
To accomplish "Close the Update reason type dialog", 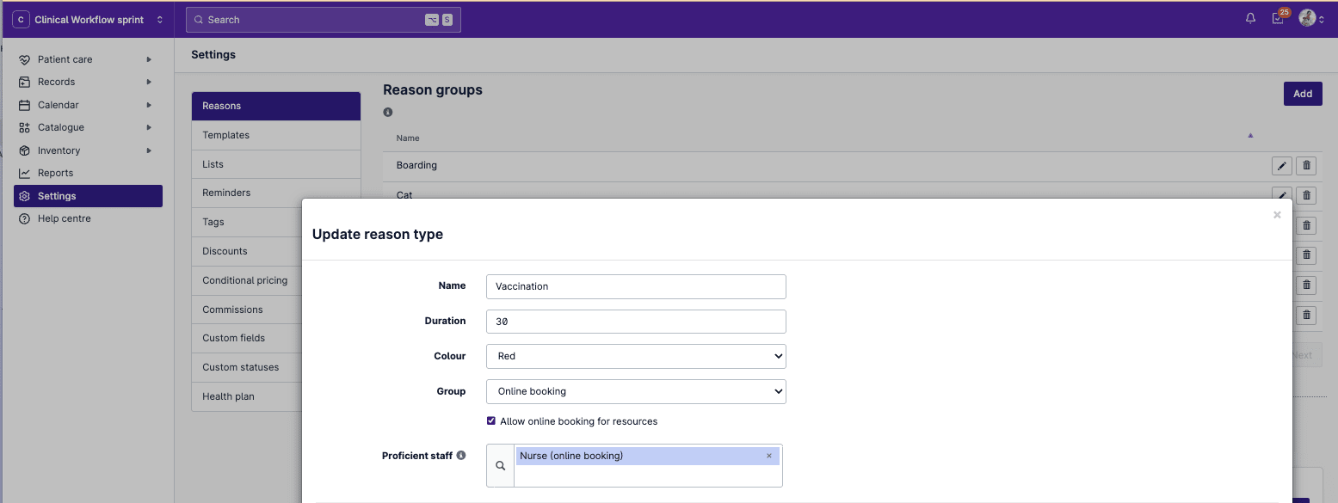I will [x=1277, y=215].
